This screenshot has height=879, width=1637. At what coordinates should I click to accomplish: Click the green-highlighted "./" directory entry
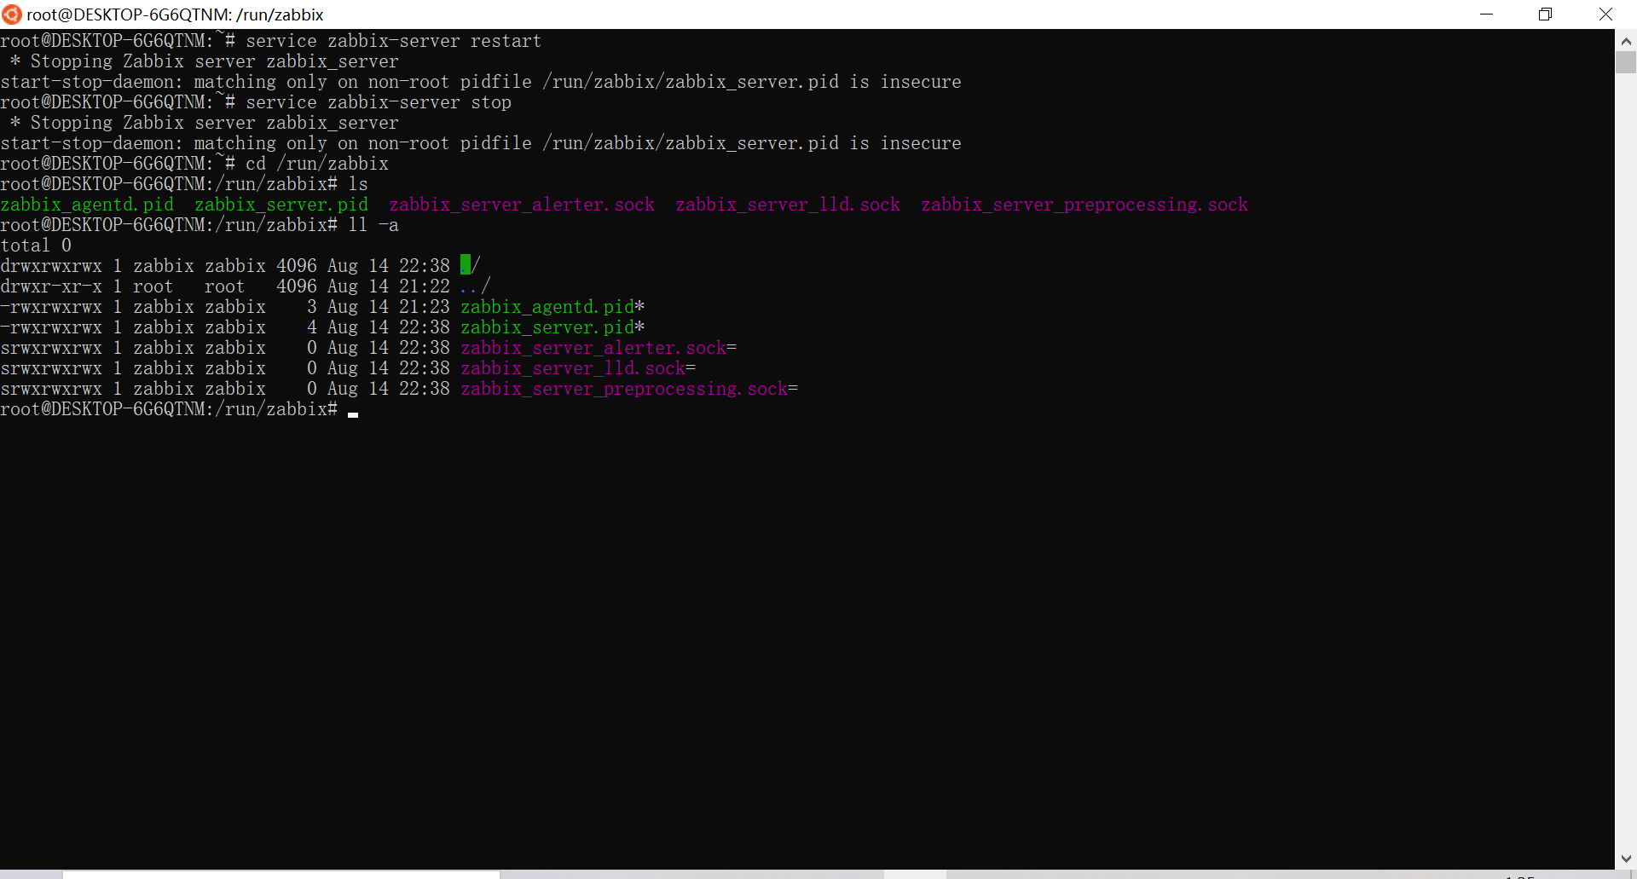471,265
